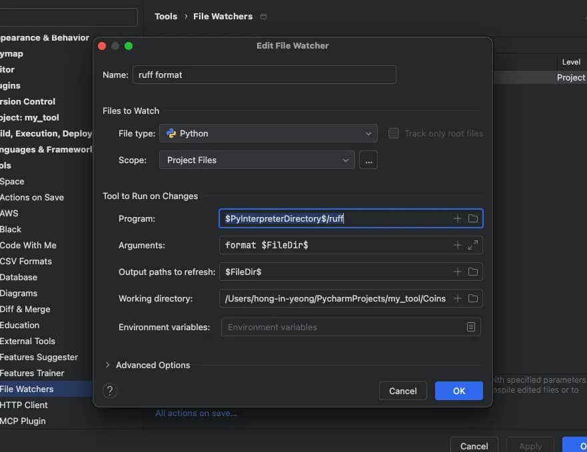Click Apply in the Settings window
The image size is (587, 452).
click(530, 446)
